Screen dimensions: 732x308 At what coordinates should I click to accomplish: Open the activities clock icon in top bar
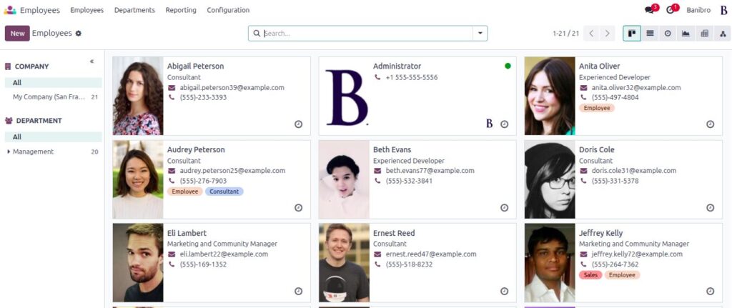[x=671, y=10]
